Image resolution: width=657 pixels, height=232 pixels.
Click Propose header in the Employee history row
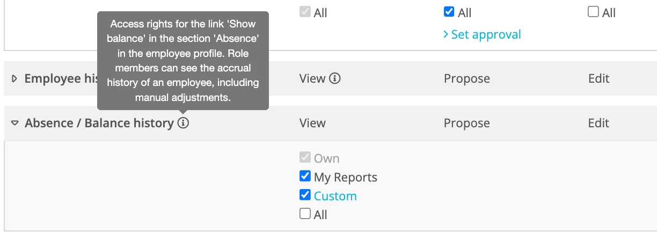(467, 79)
